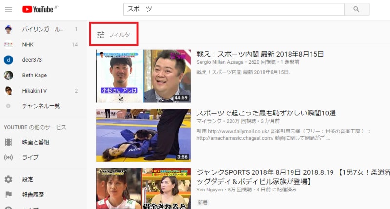Visit Yen Nguyen channel
Screen dimensions: 390x209
[210, 190]
